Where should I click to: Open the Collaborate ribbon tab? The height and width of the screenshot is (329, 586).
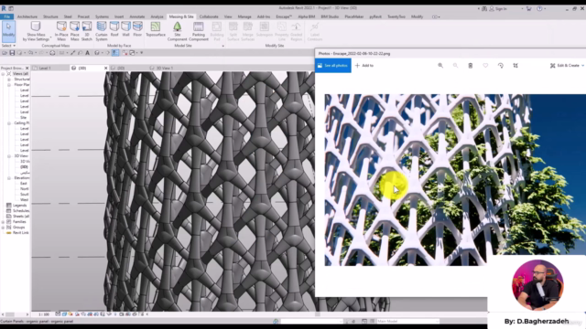pos(209,16)
